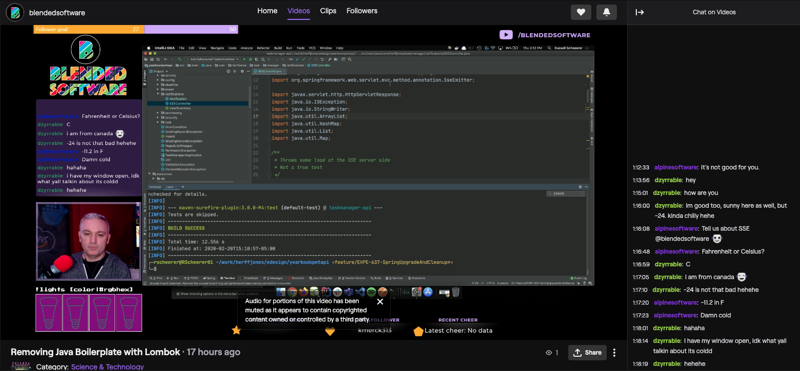Collapse the Chat on Videos panel

[x=639, y=12]
